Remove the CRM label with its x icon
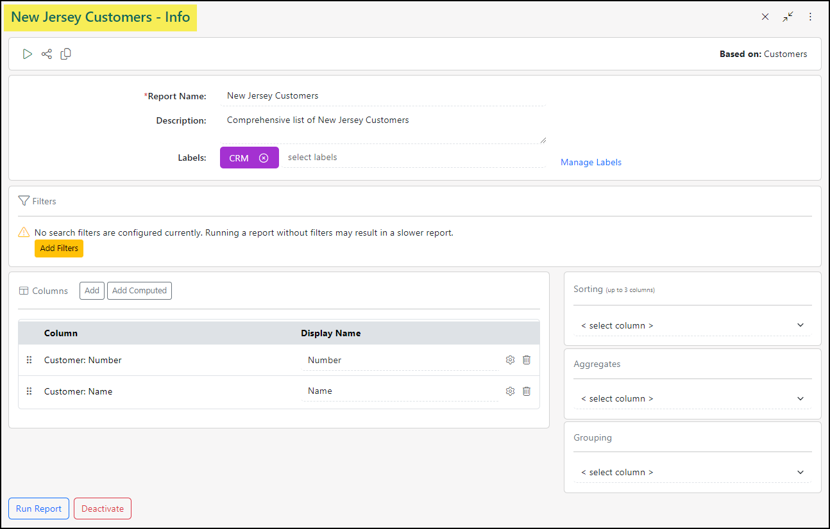Screen dimensions: 830x529 click(264, 158)
